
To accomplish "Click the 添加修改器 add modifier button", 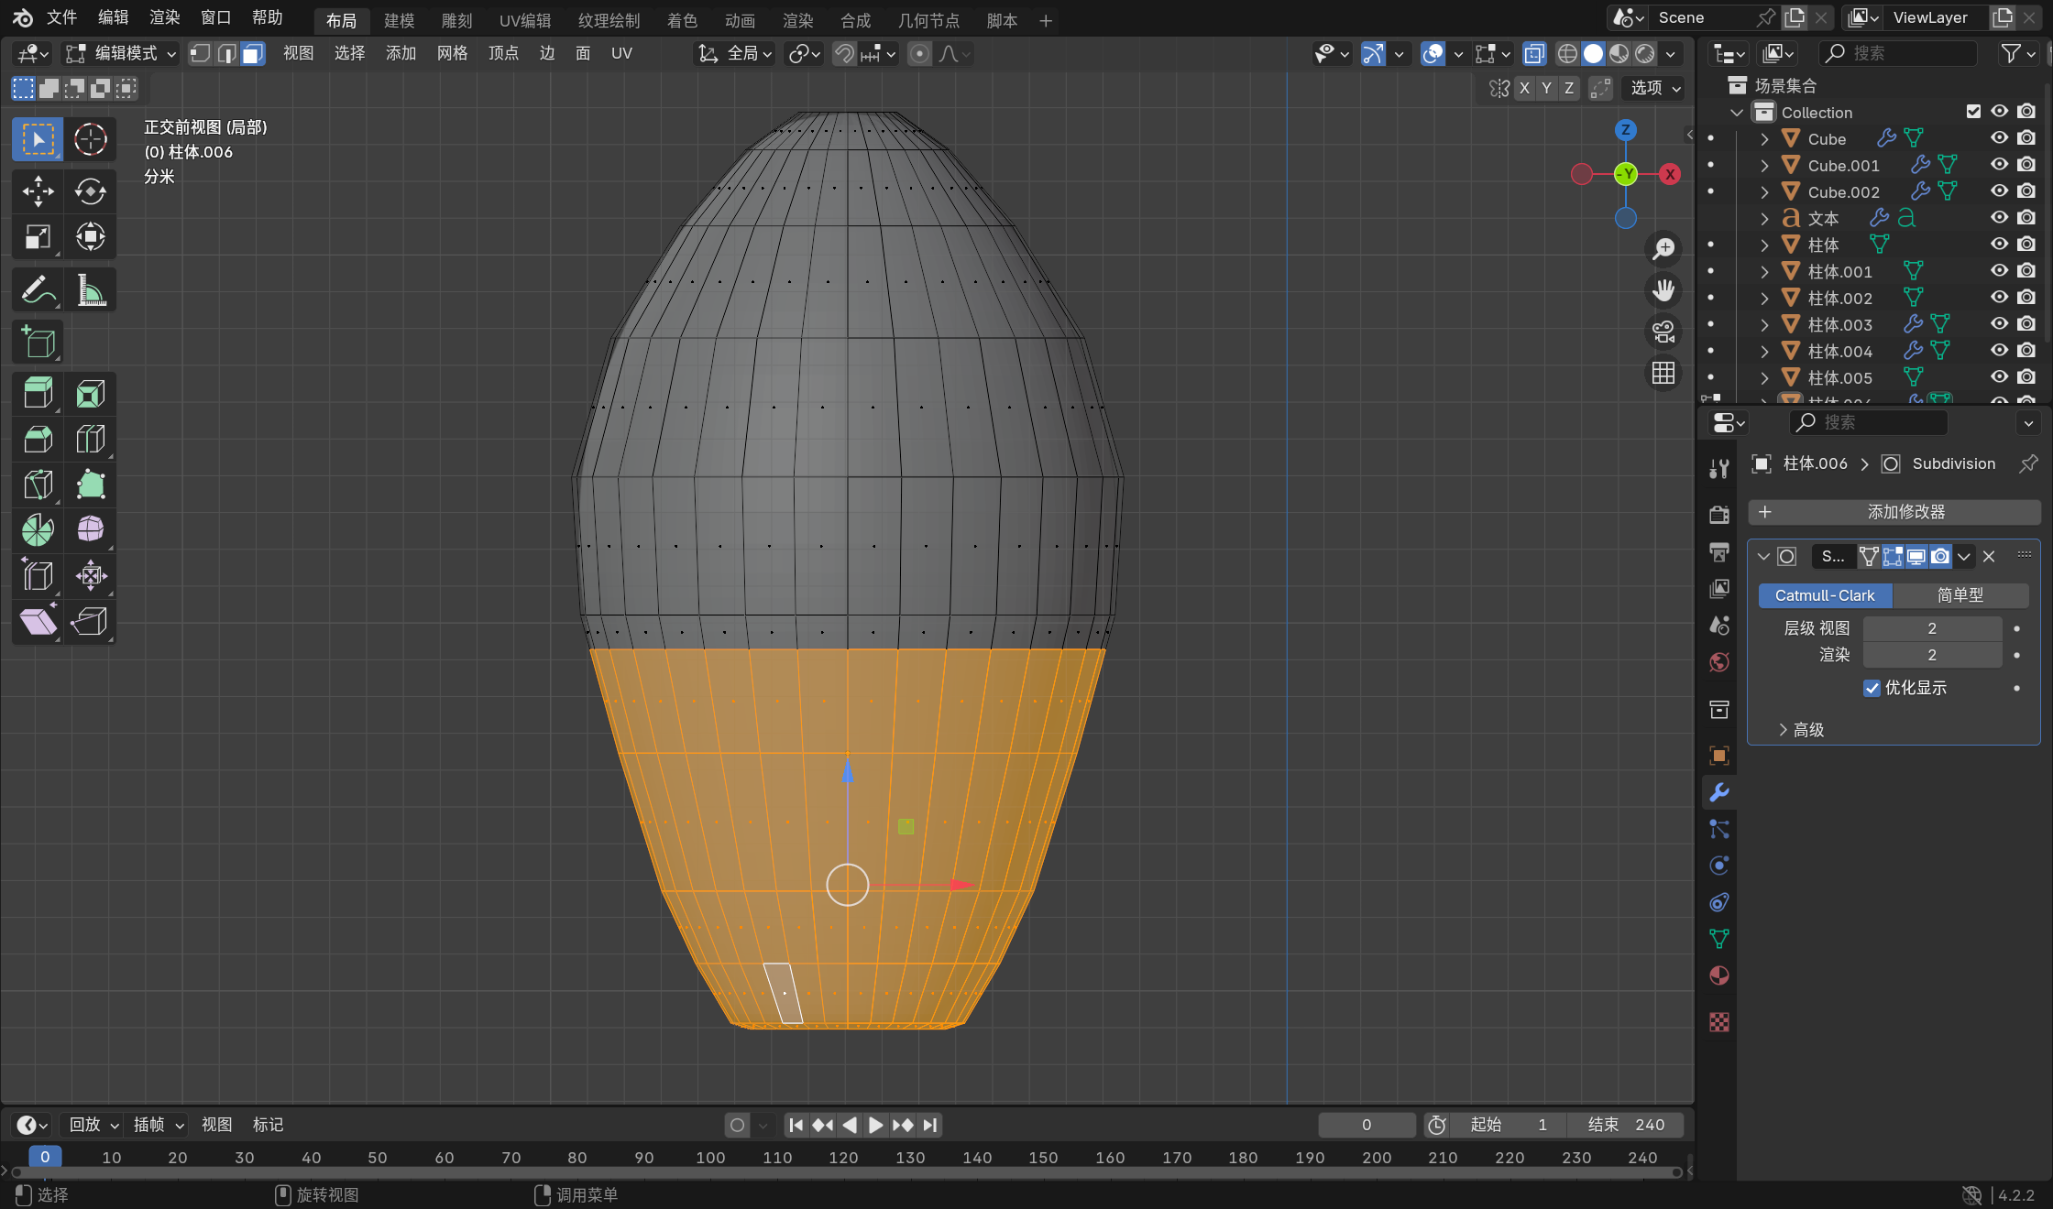I will click(1894, 512).
